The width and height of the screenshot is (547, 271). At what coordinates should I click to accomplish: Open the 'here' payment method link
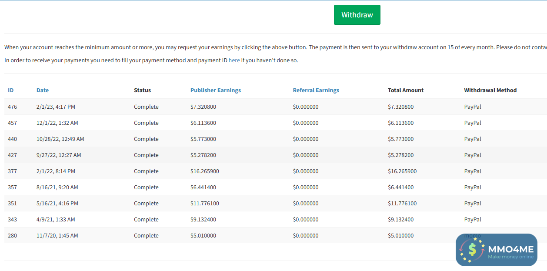[x=234, y=60]
